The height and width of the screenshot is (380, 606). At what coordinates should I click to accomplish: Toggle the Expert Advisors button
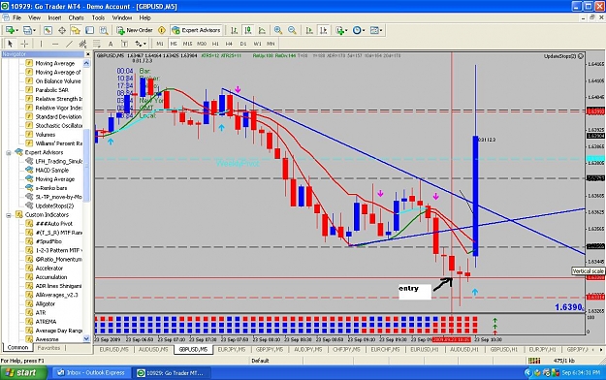click(x=196, y=30)
